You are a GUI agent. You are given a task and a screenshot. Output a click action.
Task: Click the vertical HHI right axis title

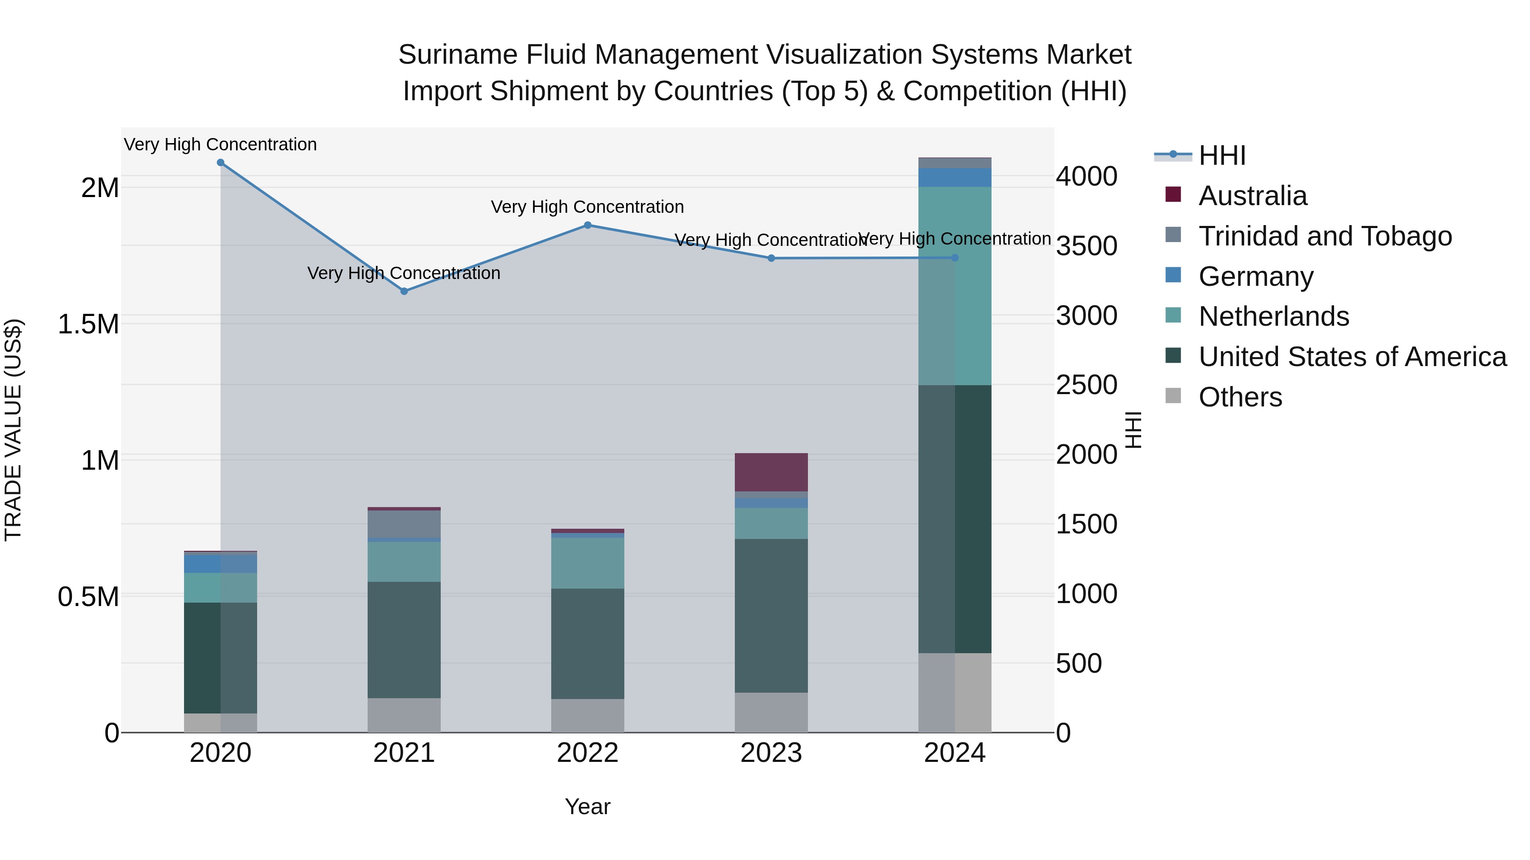[1133, 430]
